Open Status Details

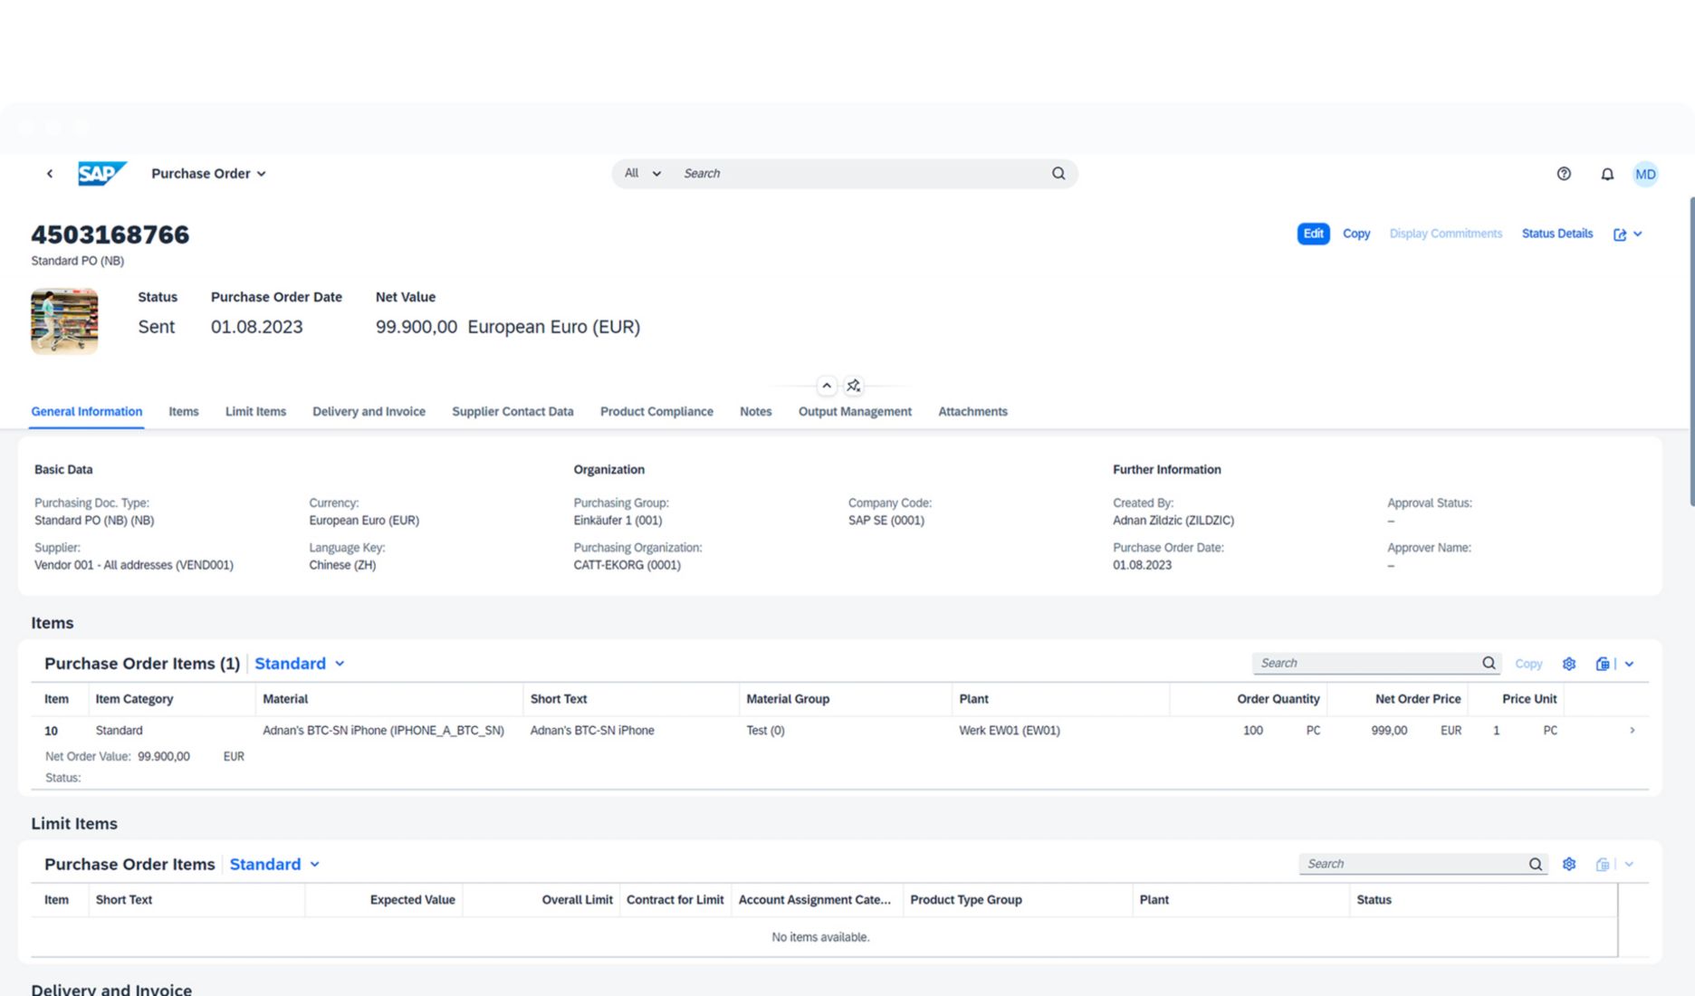pyautogui.click(x=1556, y=234)
